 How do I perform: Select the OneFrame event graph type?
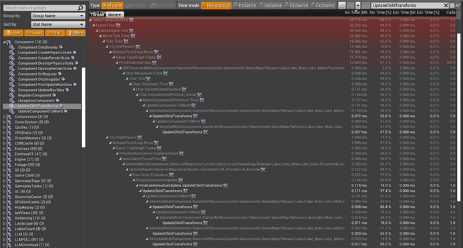coord(112,5)
